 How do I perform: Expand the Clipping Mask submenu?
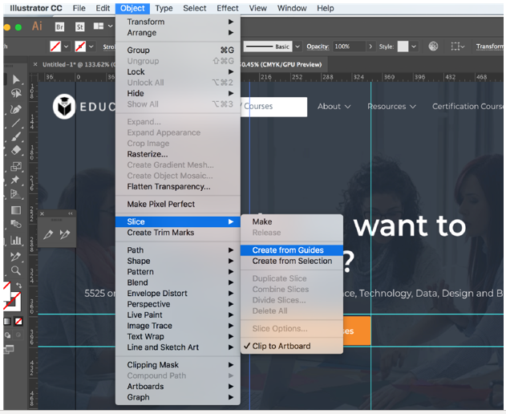178,364
